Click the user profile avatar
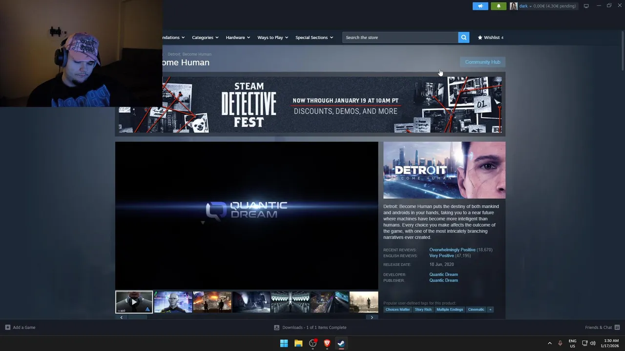This screenshot has height=351, width=625. tap(514, 6)
